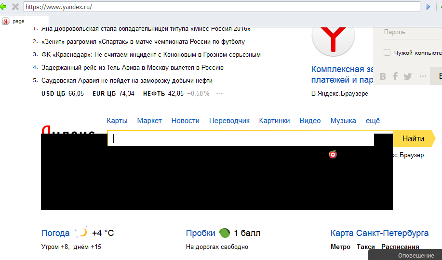Sign in with the Facebook icon

click(396, 76)
